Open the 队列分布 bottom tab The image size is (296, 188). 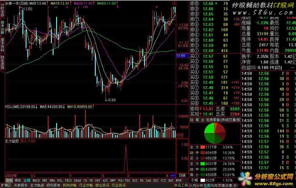click(196, 186)
